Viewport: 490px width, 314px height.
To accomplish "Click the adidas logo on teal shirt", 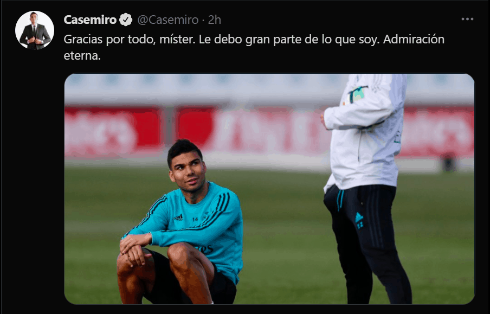I will tap(178, 217).
